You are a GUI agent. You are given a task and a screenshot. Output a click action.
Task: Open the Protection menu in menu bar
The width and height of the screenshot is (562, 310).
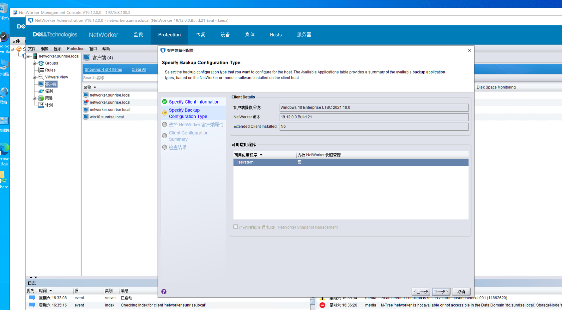[x=76, y=49]
